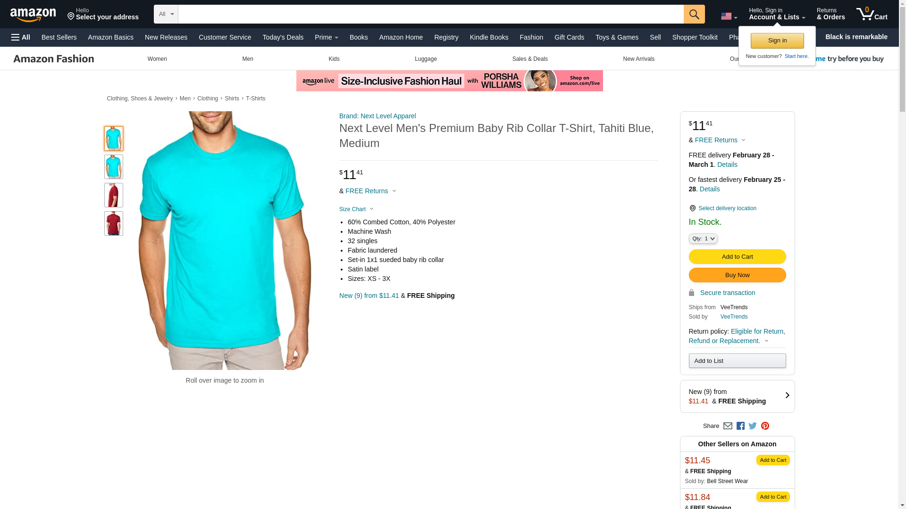Viewport: 906px width, 509px height.
Task: Share the product via the email icon
Action: [x=728, y=426]
